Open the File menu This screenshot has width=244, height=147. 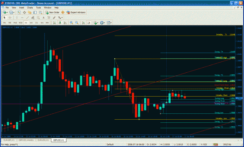point(7,8)
